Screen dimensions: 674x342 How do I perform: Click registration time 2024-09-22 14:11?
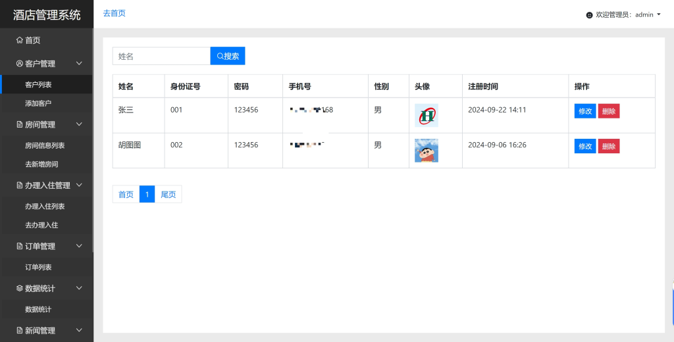(x=498, y=110)
